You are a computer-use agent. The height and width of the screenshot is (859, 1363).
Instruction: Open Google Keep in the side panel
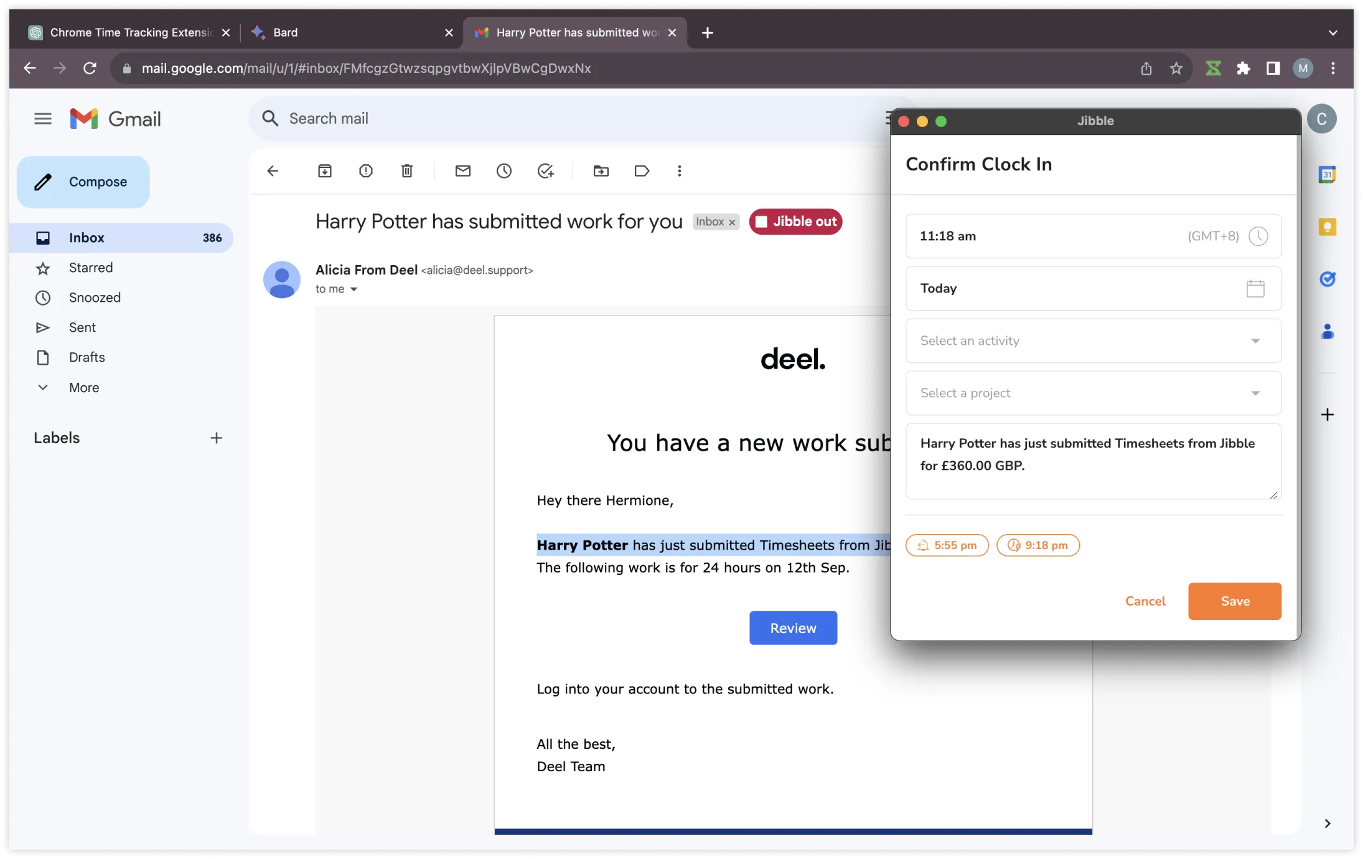1328,227
